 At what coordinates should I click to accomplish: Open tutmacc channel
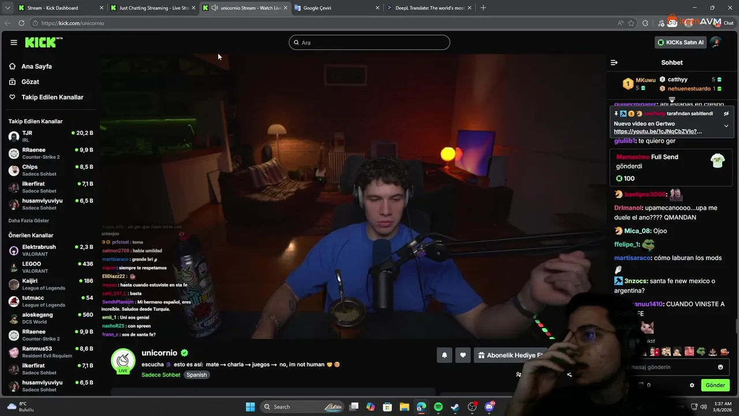tap(51, 301)
